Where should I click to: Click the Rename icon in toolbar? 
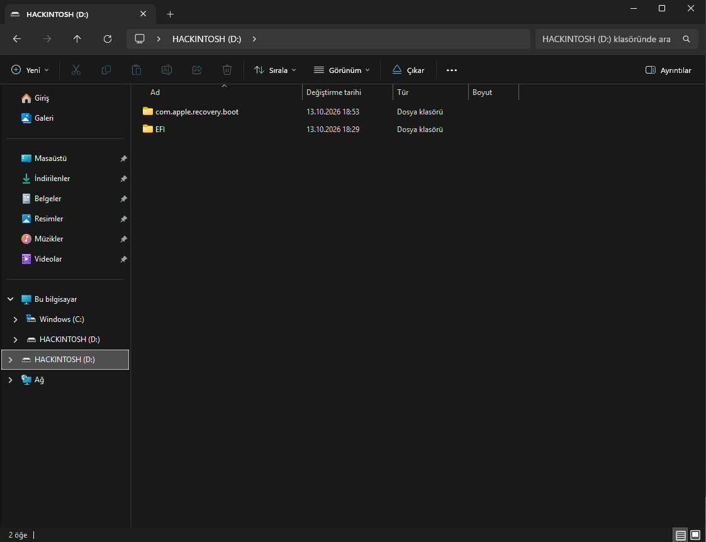tap(167, 70)
